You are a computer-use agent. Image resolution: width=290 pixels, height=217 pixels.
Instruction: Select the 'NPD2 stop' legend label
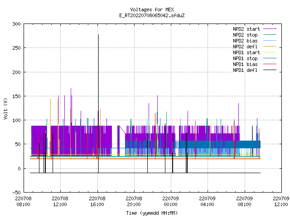(245, 35)
